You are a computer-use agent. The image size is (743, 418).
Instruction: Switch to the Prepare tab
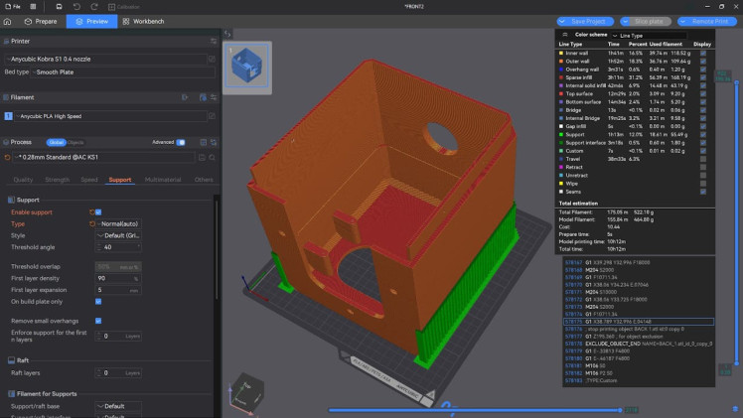[41, 21]
